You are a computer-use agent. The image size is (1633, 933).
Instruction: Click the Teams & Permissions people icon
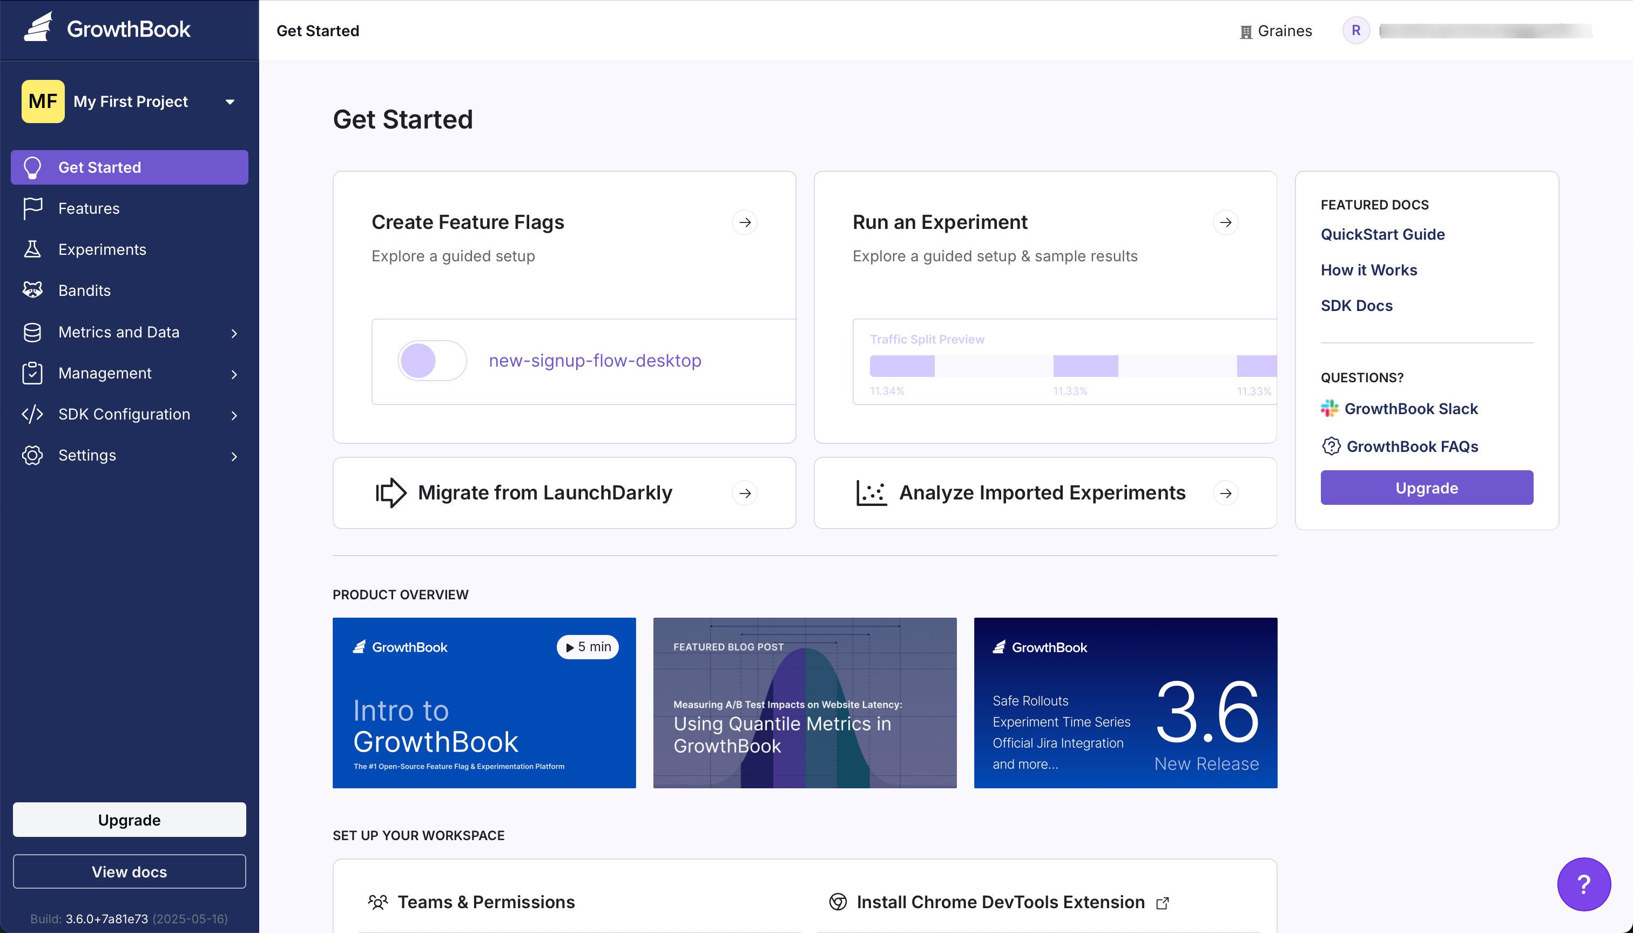click(378, 902)
